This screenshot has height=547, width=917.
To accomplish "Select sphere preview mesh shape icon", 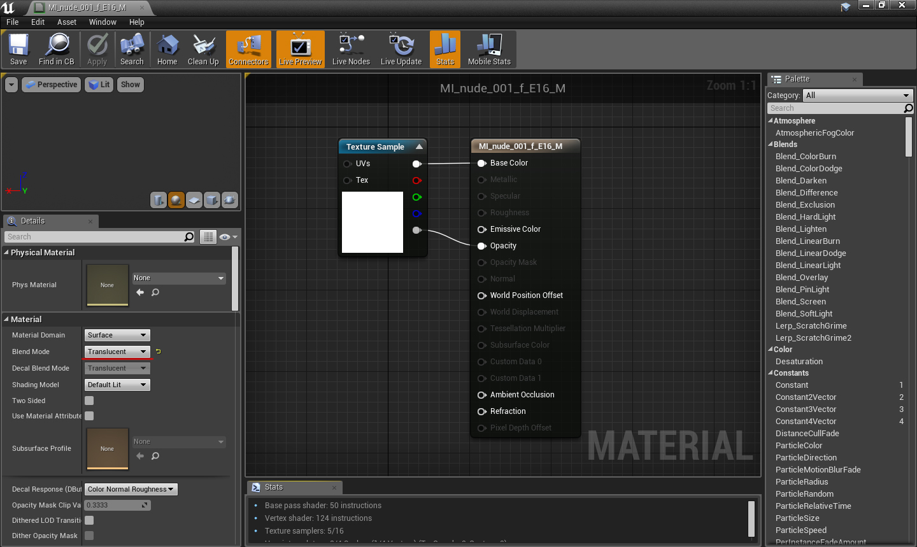I will pyautogui.click(x=176, y=200).
